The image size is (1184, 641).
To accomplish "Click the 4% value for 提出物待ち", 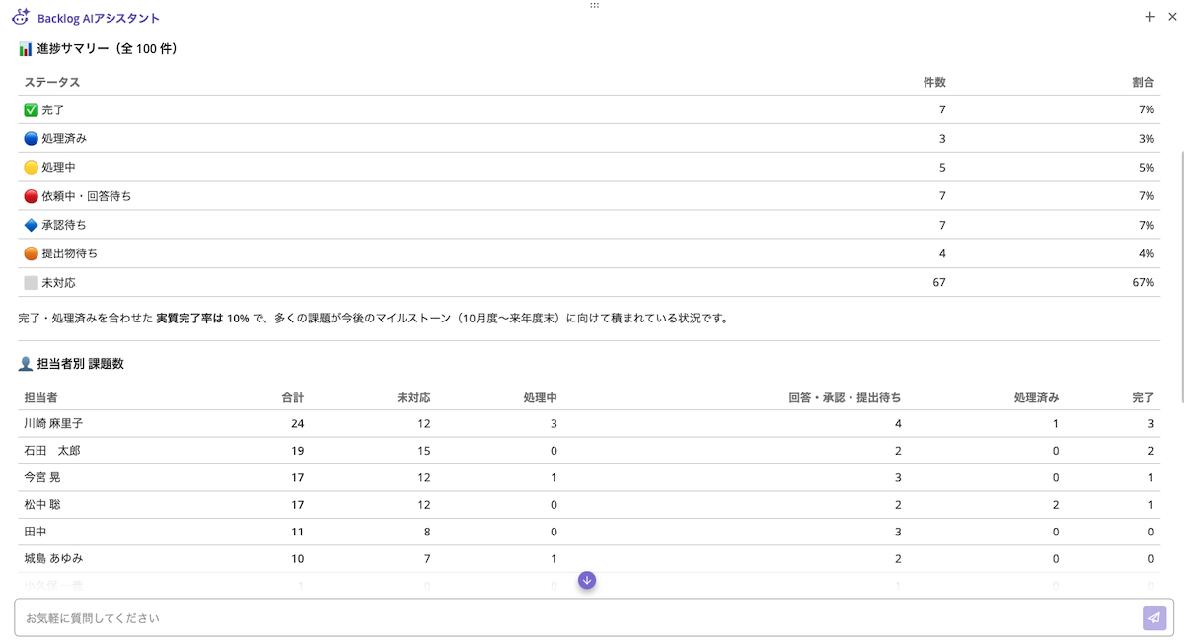I will 1147,253.
